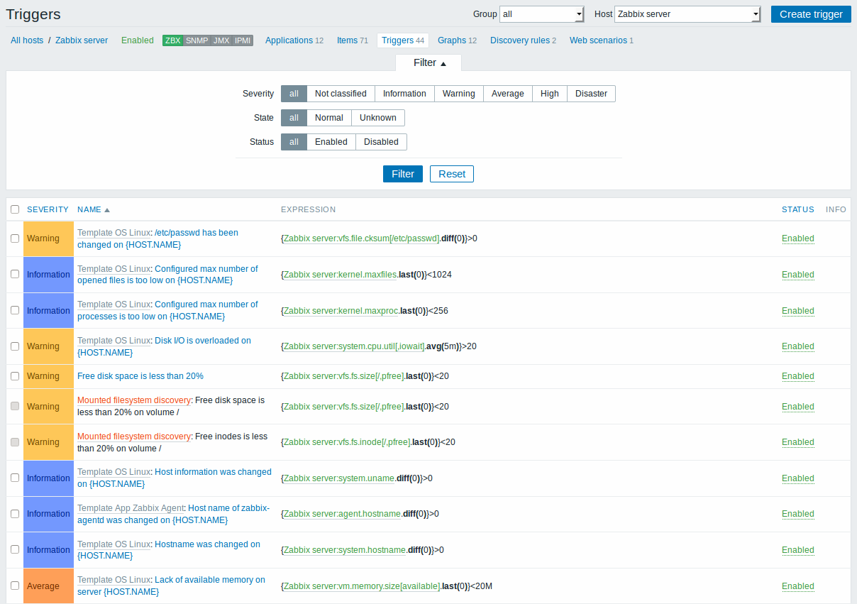Check the Host information changed trigger row
The image size is (857, 604).
(15, 478)
